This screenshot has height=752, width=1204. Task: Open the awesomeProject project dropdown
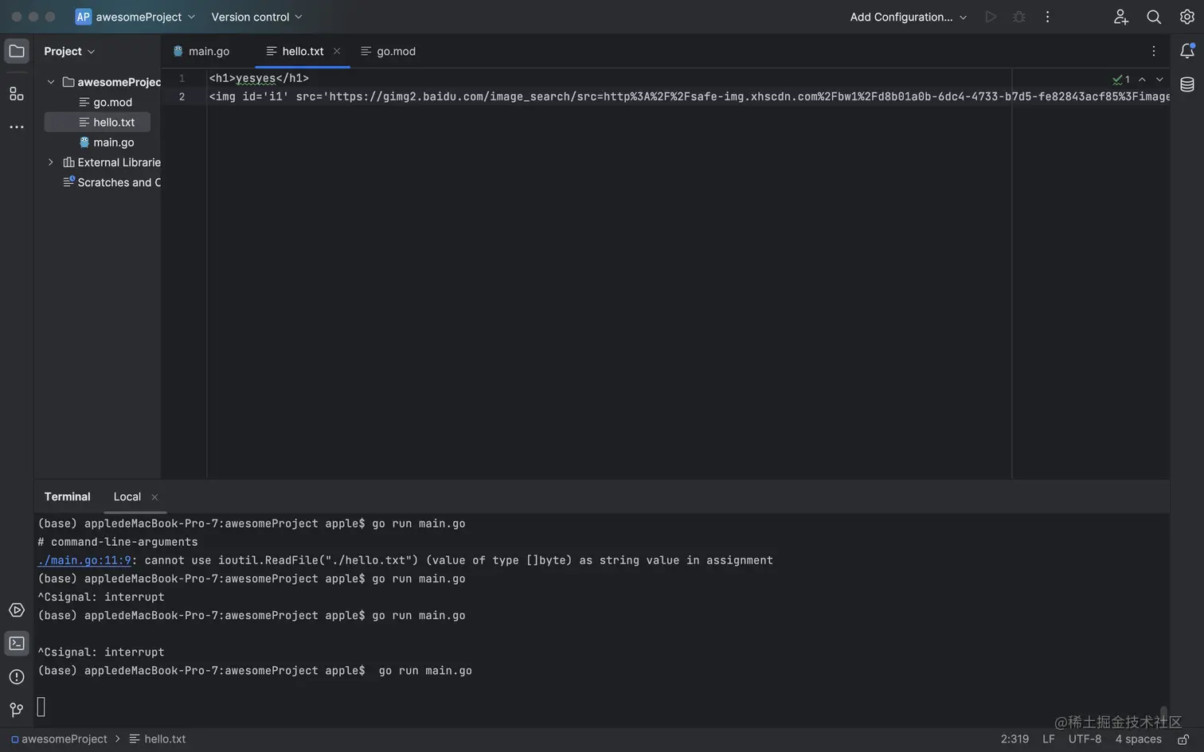tap(135, 17)
